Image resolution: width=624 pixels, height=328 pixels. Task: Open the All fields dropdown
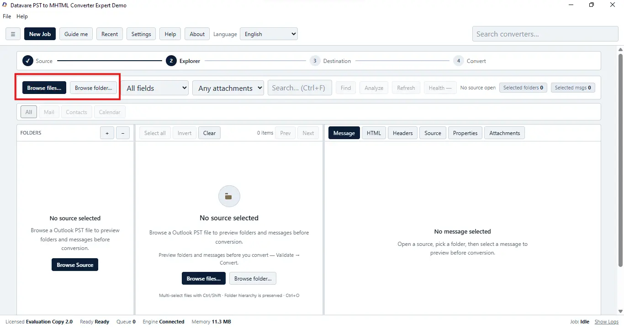click(x=155, y=88)
